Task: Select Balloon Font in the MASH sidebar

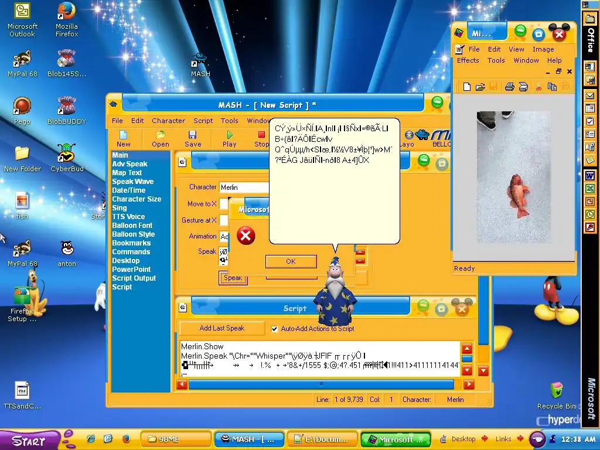Action: click(x=132, y=226)
